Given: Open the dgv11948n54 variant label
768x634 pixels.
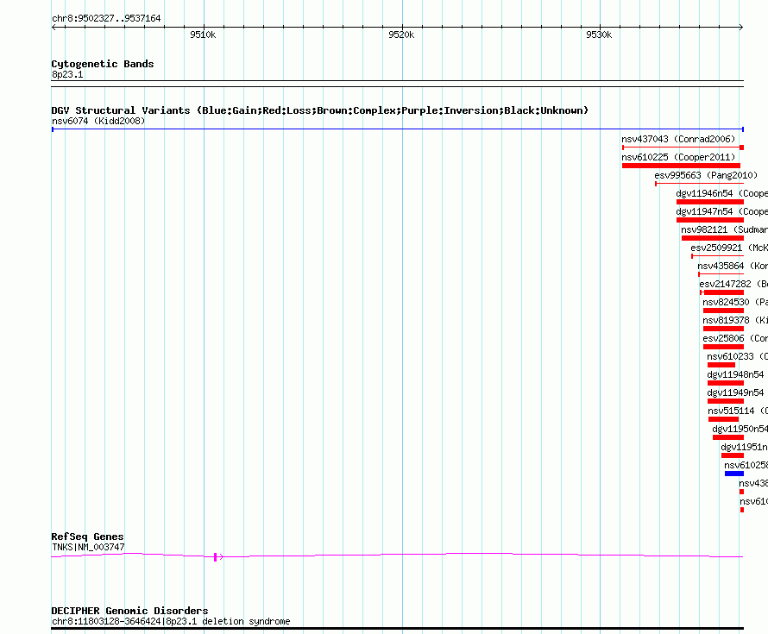Looking at the screenshot, I should coord(735,374).
